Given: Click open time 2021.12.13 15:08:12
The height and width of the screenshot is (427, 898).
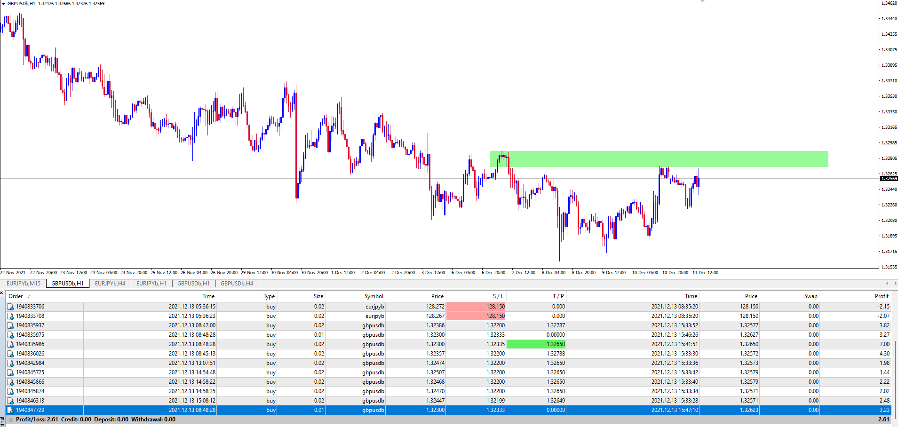Looking at the screenshot, I should point(192,401).
